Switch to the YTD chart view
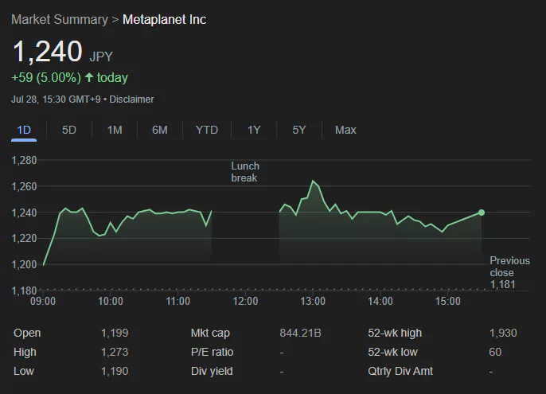 tap(207, 130)
